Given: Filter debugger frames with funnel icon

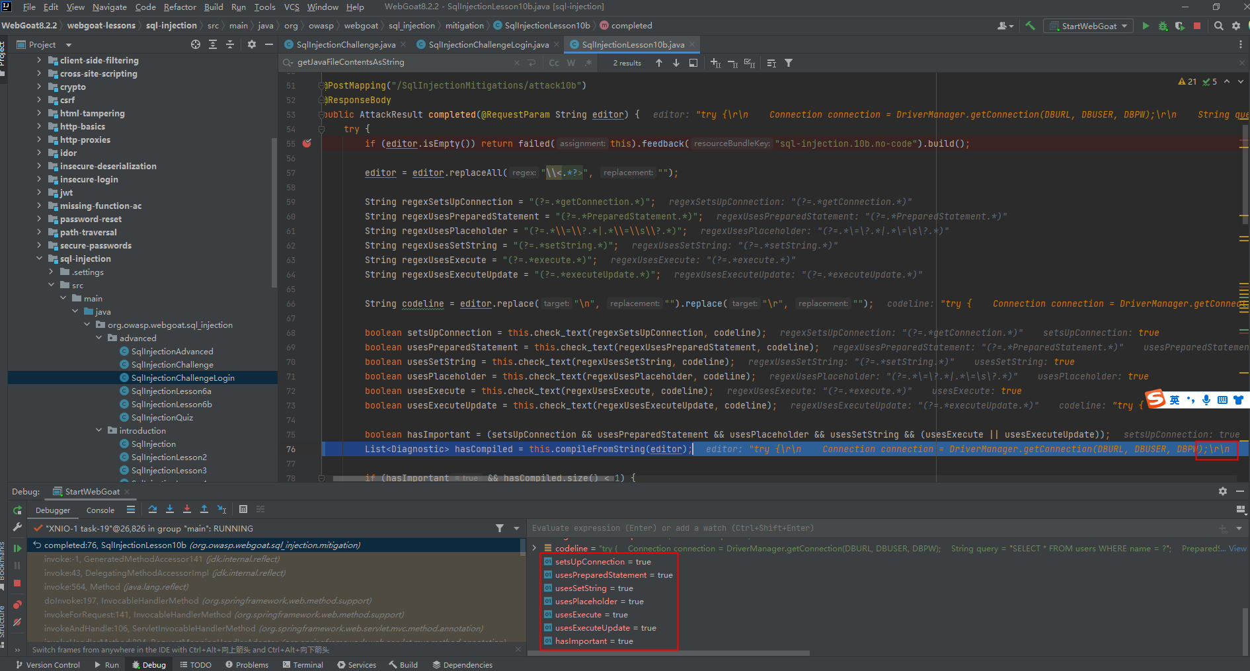Looking at the screenshot, I should point(500,528).
